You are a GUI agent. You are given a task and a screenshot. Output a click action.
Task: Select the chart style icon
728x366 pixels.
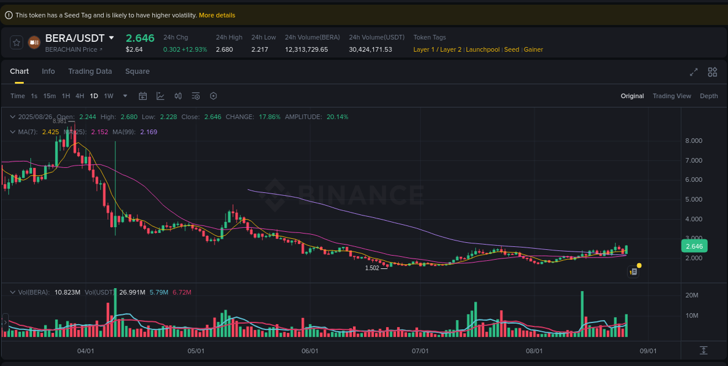pos(160,96)
